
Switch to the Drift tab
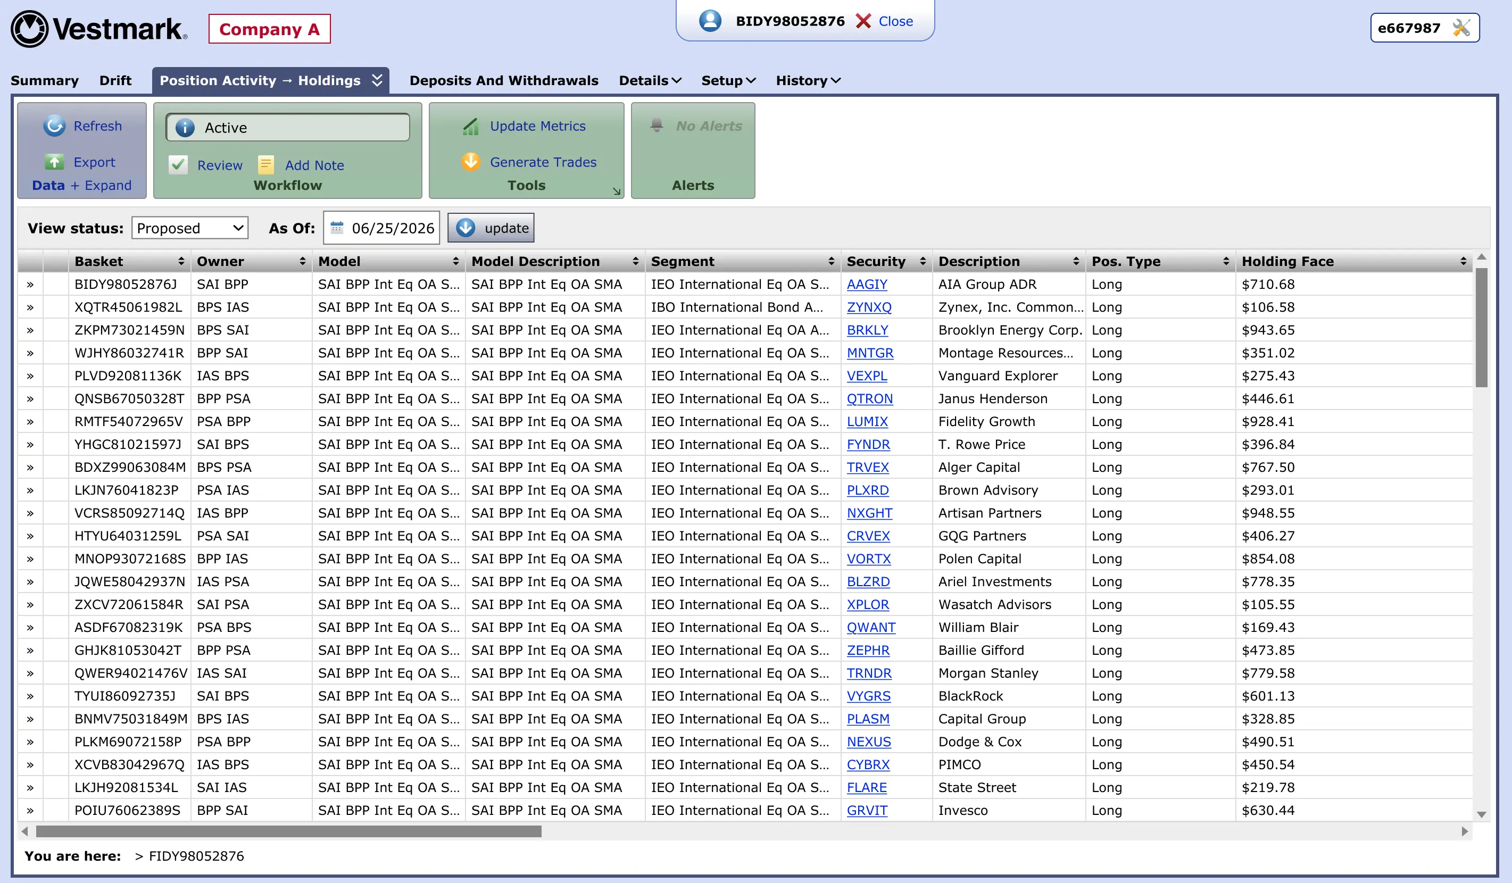point(115,80)
